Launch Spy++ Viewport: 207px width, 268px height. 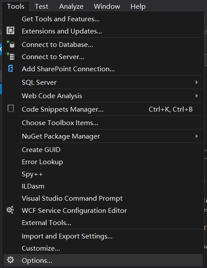tap(103, 174)
